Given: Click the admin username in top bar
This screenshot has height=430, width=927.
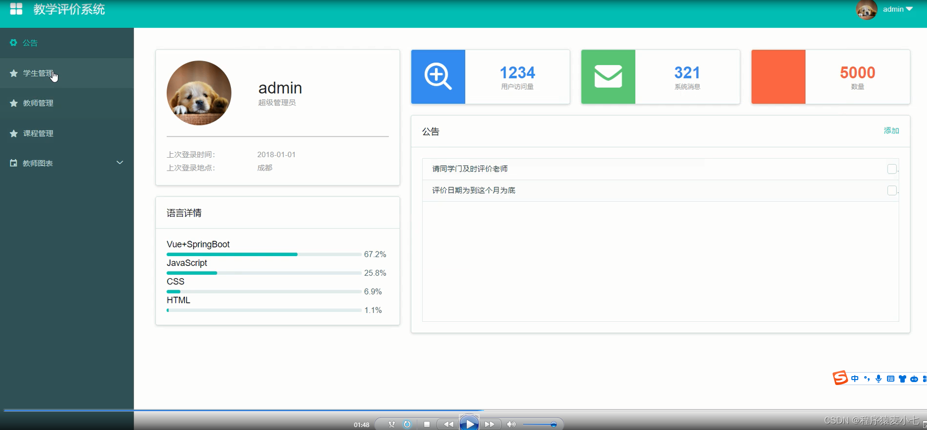Looking at the screenshot, I should pos(893,9).
